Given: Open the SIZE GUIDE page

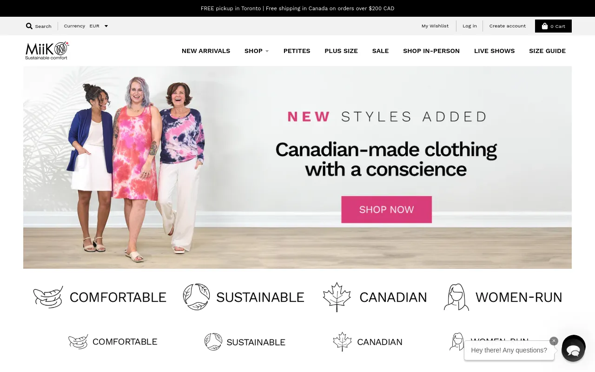Looking at the screenshot, I should (x=547, y=51).
